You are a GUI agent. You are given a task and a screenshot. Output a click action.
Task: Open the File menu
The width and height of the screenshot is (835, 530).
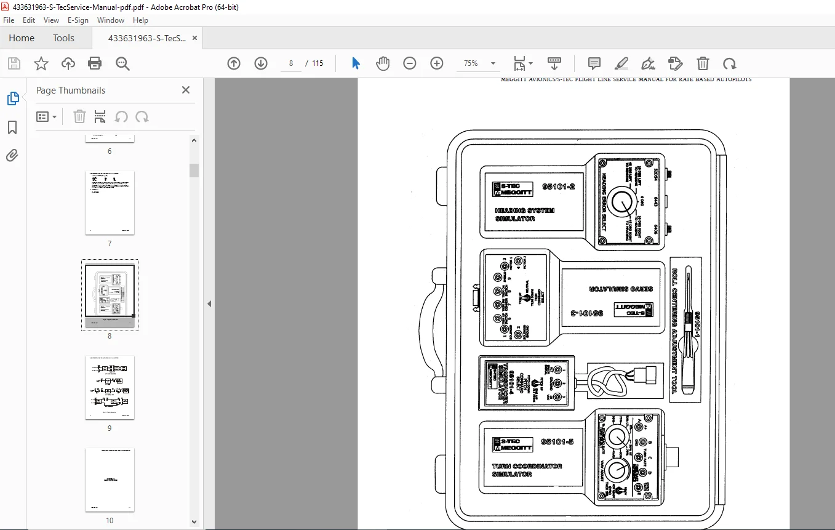click(x=9, y=20)
